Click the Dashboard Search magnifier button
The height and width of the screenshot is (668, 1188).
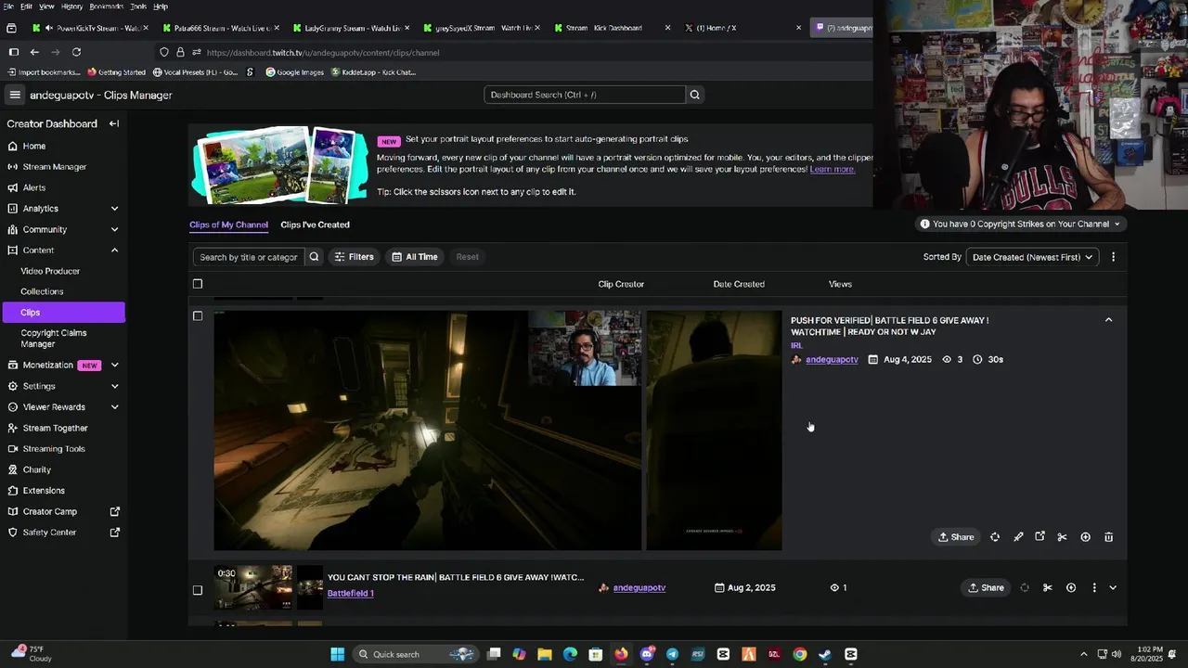point(694,95)
